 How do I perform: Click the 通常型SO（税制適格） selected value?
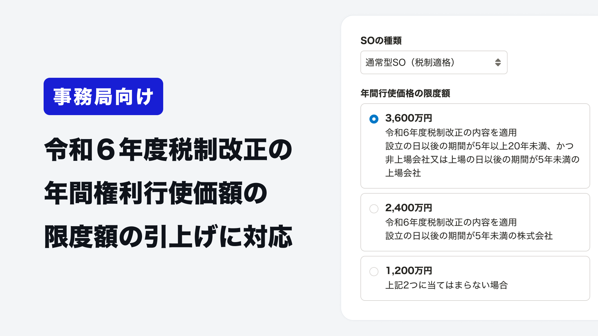410,63
